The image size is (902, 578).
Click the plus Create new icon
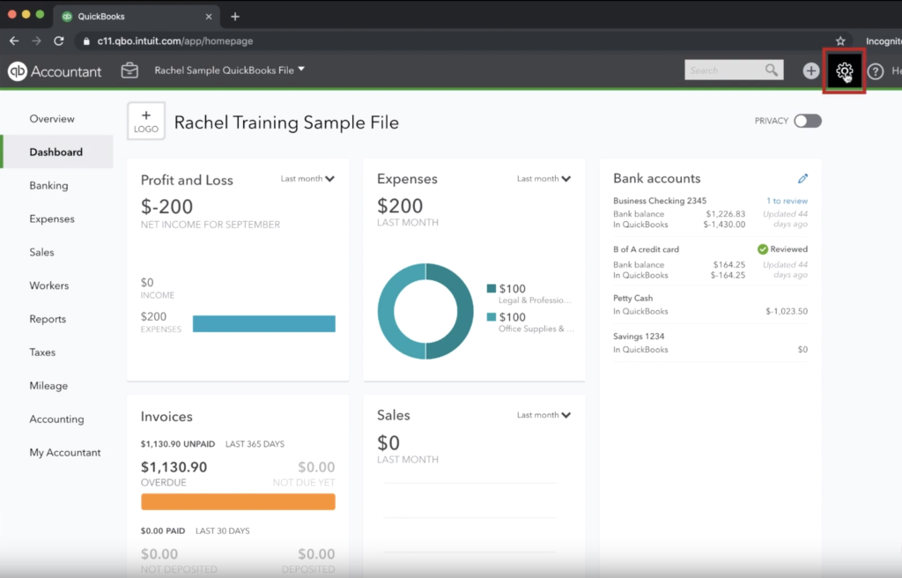[810, 70]
